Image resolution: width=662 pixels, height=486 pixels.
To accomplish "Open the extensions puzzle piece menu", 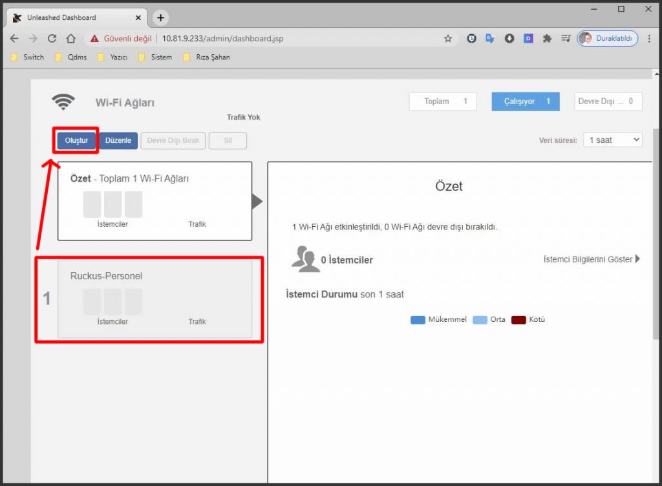I will (547, 38).
